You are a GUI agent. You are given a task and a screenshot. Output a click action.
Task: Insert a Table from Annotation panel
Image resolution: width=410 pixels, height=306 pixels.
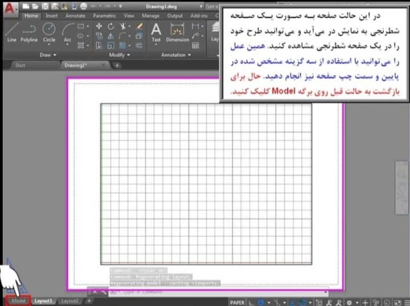[195, 46]
